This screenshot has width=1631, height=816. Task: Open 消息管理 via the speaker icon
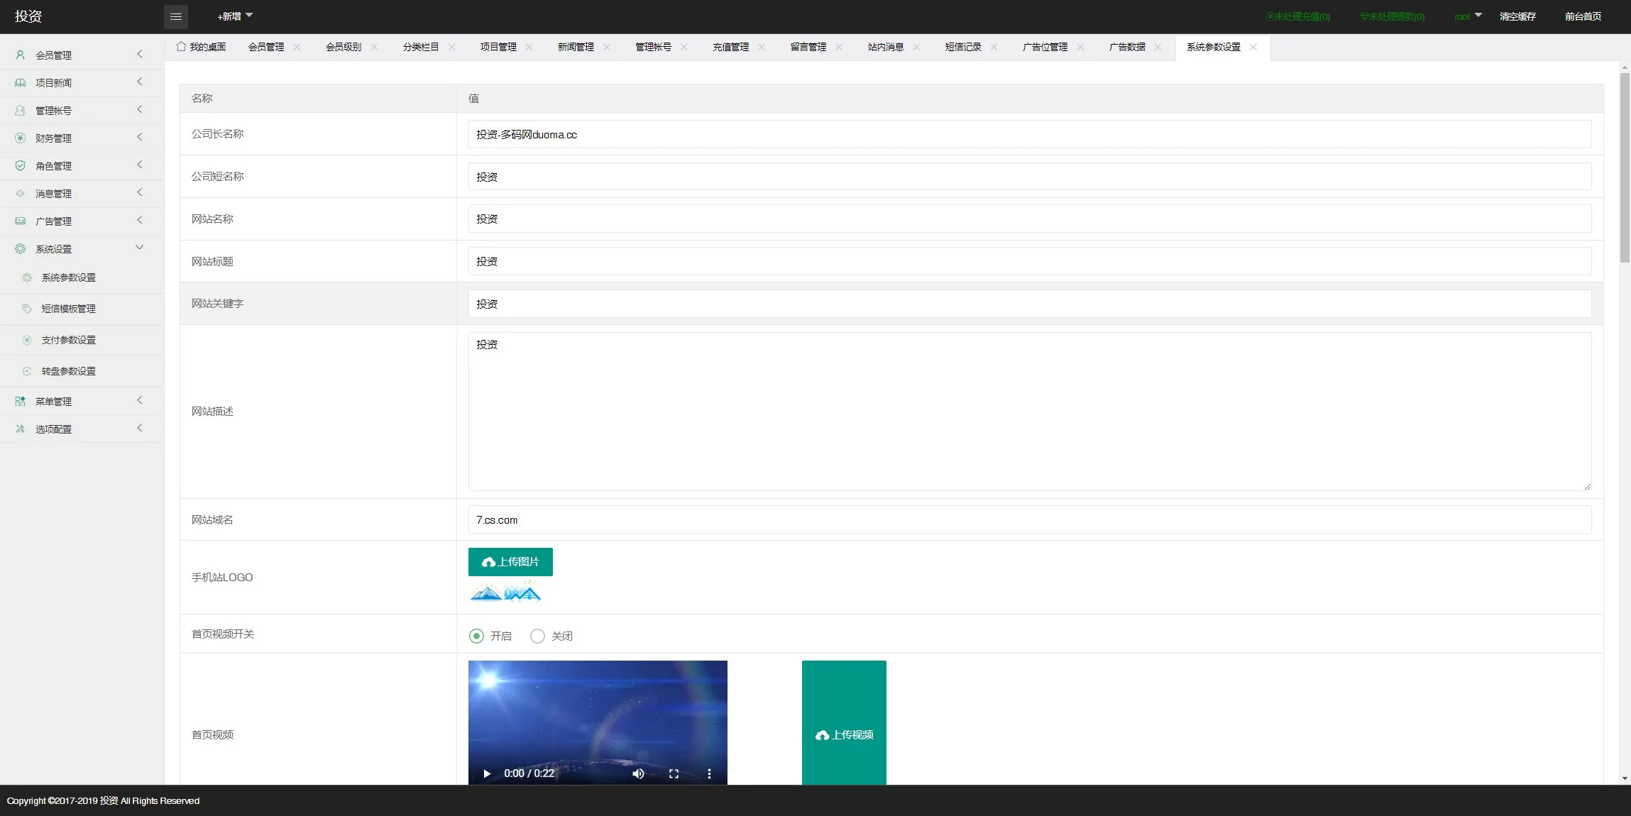click(19, 193)
